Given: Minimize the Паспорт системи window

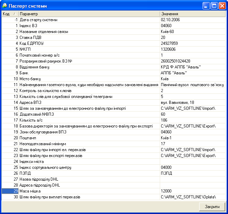Looking at the screenshot, I should (206, 6).
